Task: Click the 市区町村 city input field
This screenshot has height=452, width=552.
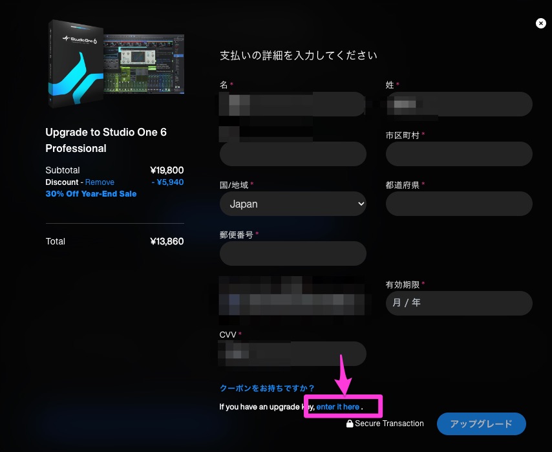Action: point(458,155)
